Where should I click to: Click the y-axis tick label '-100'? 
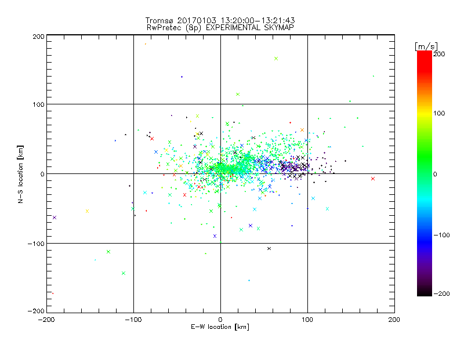(36, 244)
